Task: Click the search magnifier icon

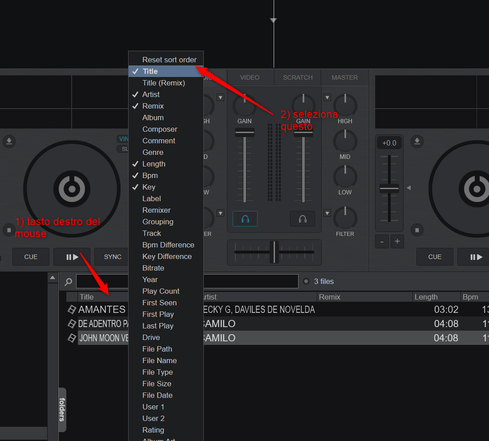Action: [68, 282]
